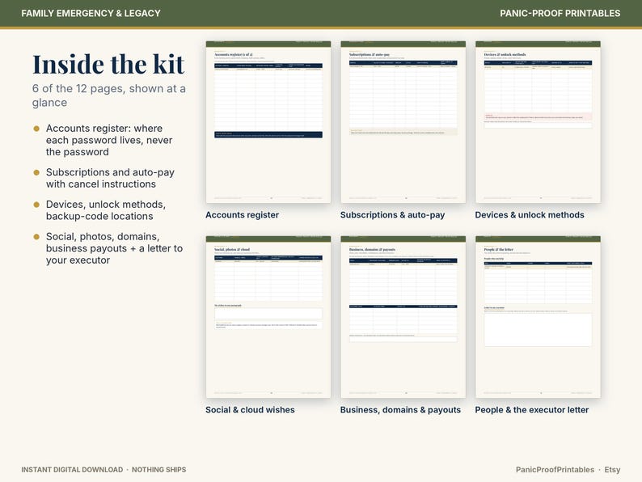Open the Social & cloud wishes page thumbnail
The width and height of the screenshot is (642, 482).
click(x=268, y=317)
